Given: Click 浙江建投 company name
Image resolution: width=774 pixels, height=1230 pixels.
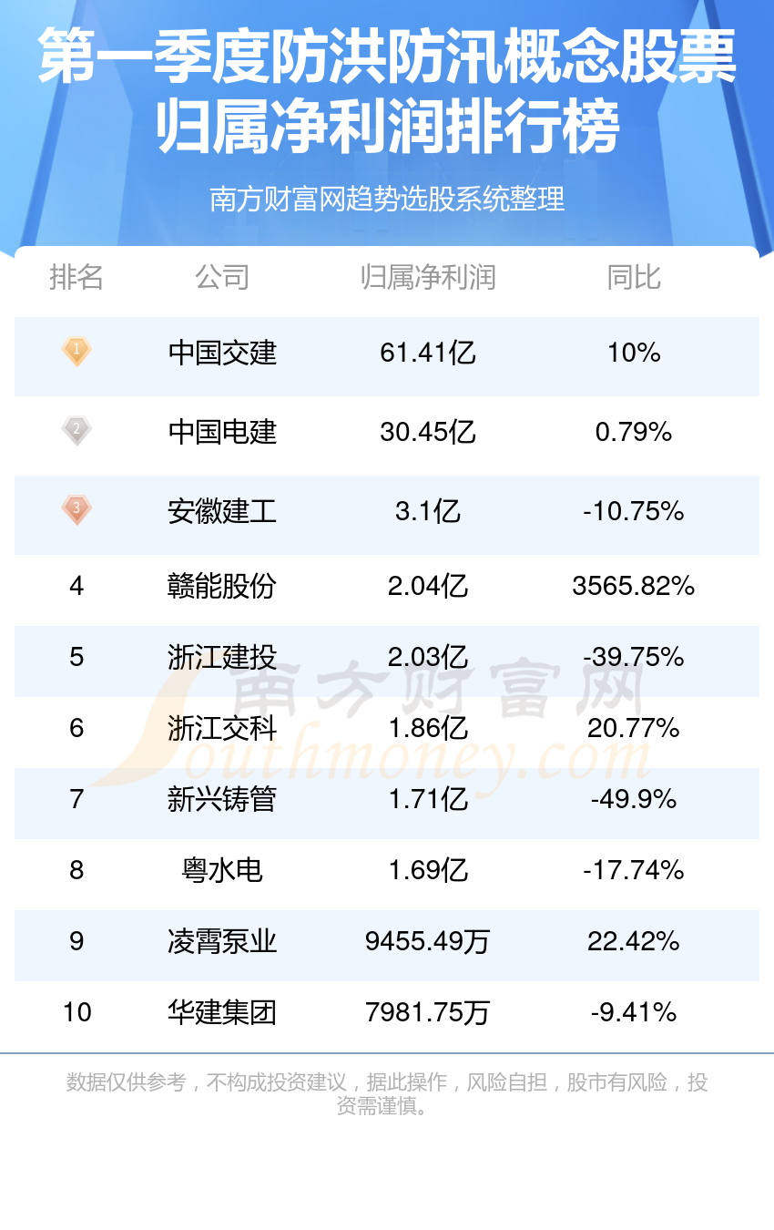Looking at the screenshot, I should tap(222, 657).
